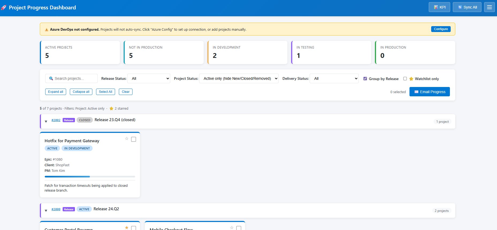Collapse all release groups
The height and width of the screenshot is (230, 497).
click(x=81, y=92)
